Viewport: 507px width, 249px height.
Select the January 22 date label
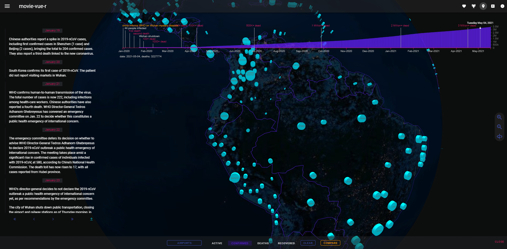[x=52, y=130]
